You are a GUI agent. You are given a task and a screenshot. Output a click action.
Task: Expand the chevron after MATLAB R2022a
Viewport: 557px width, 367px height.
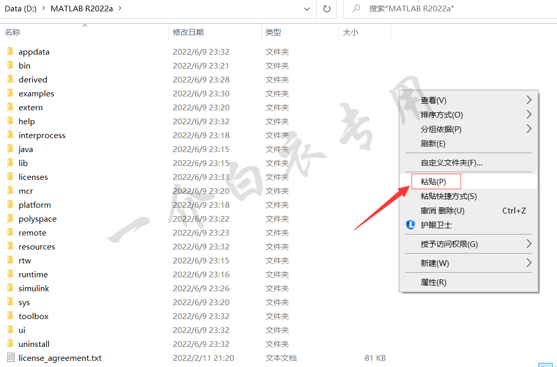[x=120, y=8]
